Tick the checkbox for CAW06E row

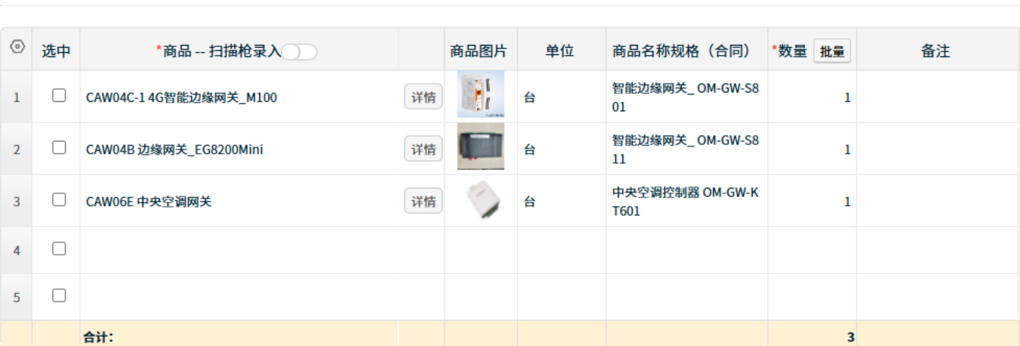(x=59, y=200)
